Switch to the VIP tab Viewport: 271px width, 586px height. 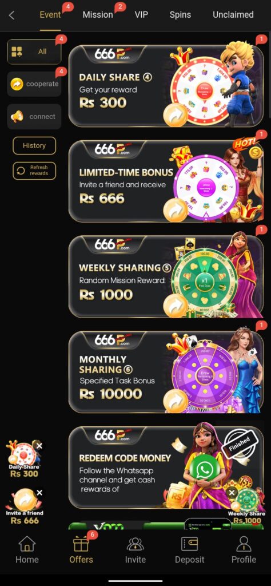coord(141,15)
